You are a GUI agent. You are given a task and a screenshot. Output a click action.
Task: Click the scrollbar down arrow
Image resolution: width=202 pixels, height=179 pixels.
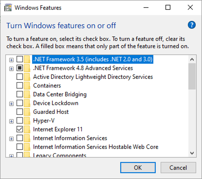pos(192,153)
